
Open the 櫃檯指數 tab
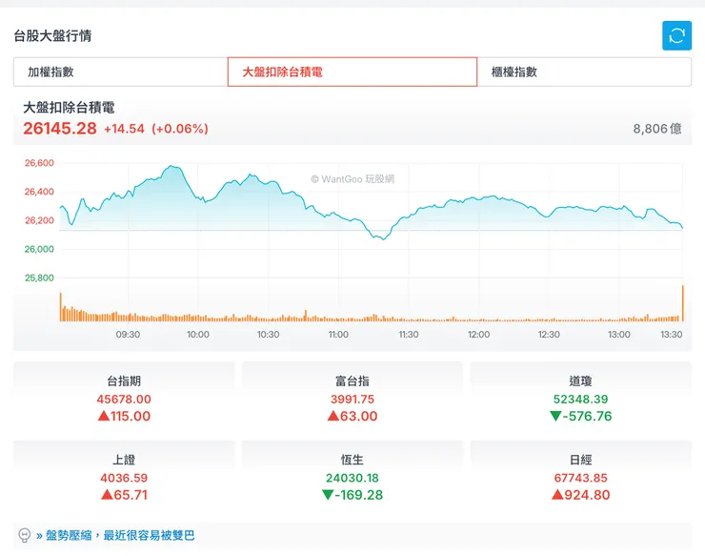click(584, 72)
